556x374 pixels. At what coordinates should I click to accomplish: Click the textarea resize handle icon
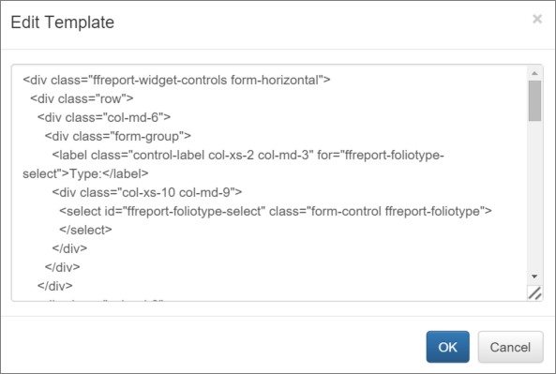(534, 293)
